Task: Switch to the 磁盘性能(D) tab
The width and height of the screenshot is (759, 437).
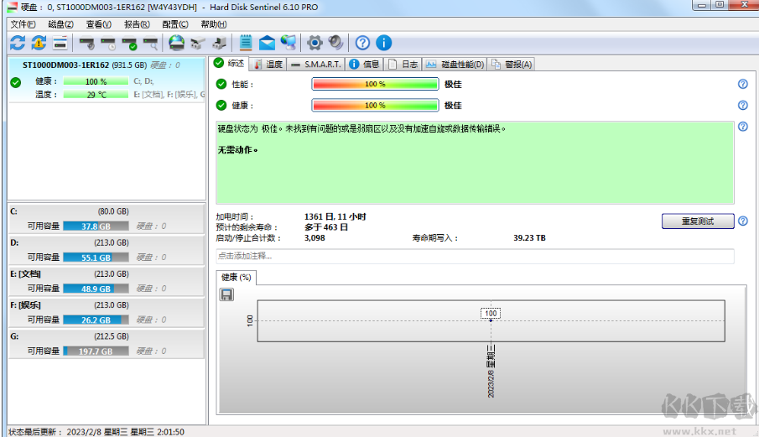Action: coord(455,65)
